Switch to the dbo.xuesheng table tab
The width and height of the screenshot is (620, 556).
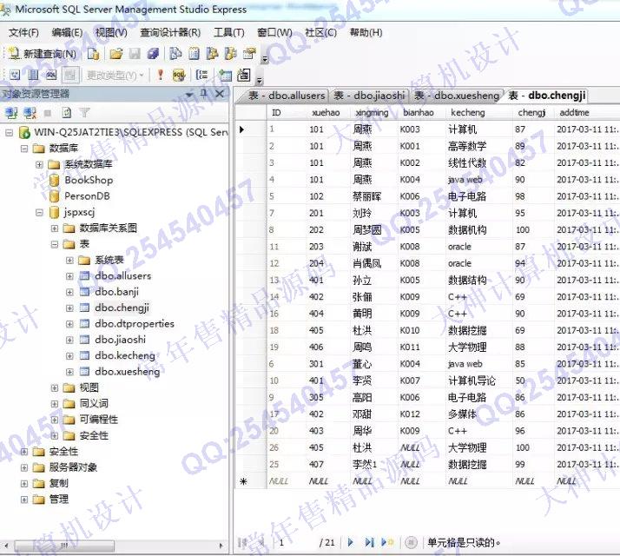click(457, 96)
